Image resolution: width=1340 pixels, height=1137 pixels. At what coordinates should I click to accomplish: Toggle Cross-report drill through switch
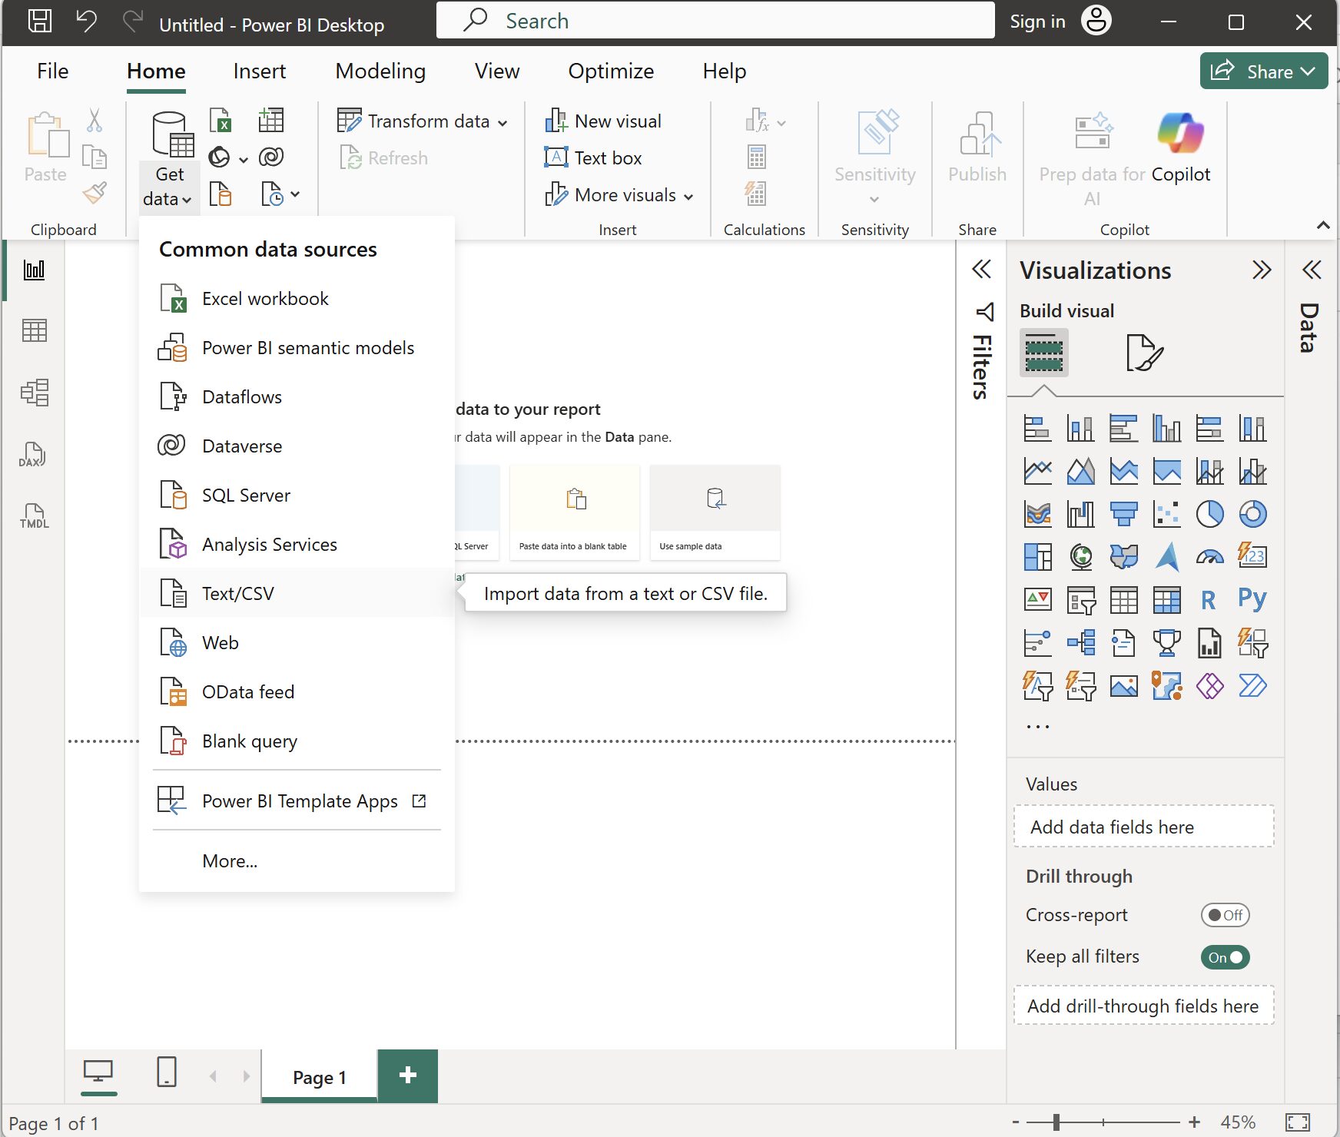coord(1225,915)
